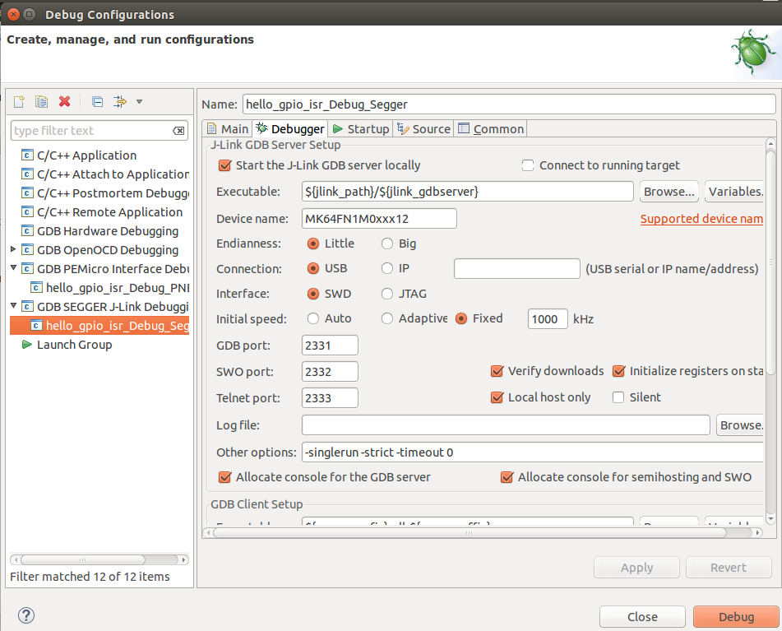Click the filter launch configurations icon
782x631 pixels.
[x=120, y=102]
